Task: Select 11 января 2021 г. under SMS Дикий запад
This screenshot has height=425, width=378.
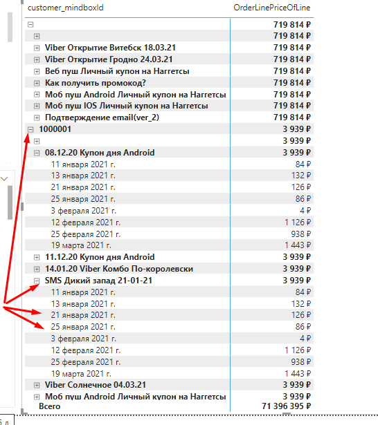Action: tap(83, 292)
